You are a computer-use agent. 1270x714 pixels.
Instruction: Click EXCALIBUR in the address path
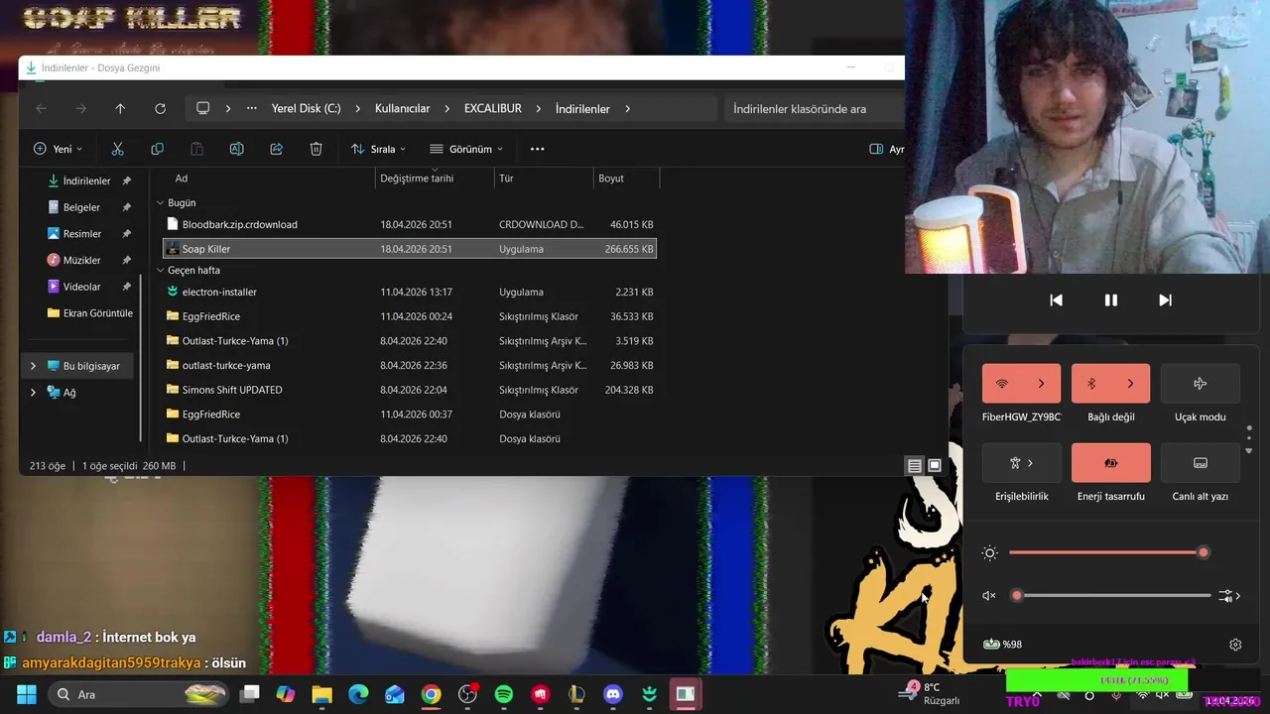(x=492, y=109)
